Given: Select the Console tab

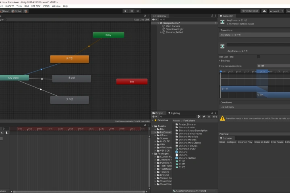Looking at the screenshot, I should 226,138.
